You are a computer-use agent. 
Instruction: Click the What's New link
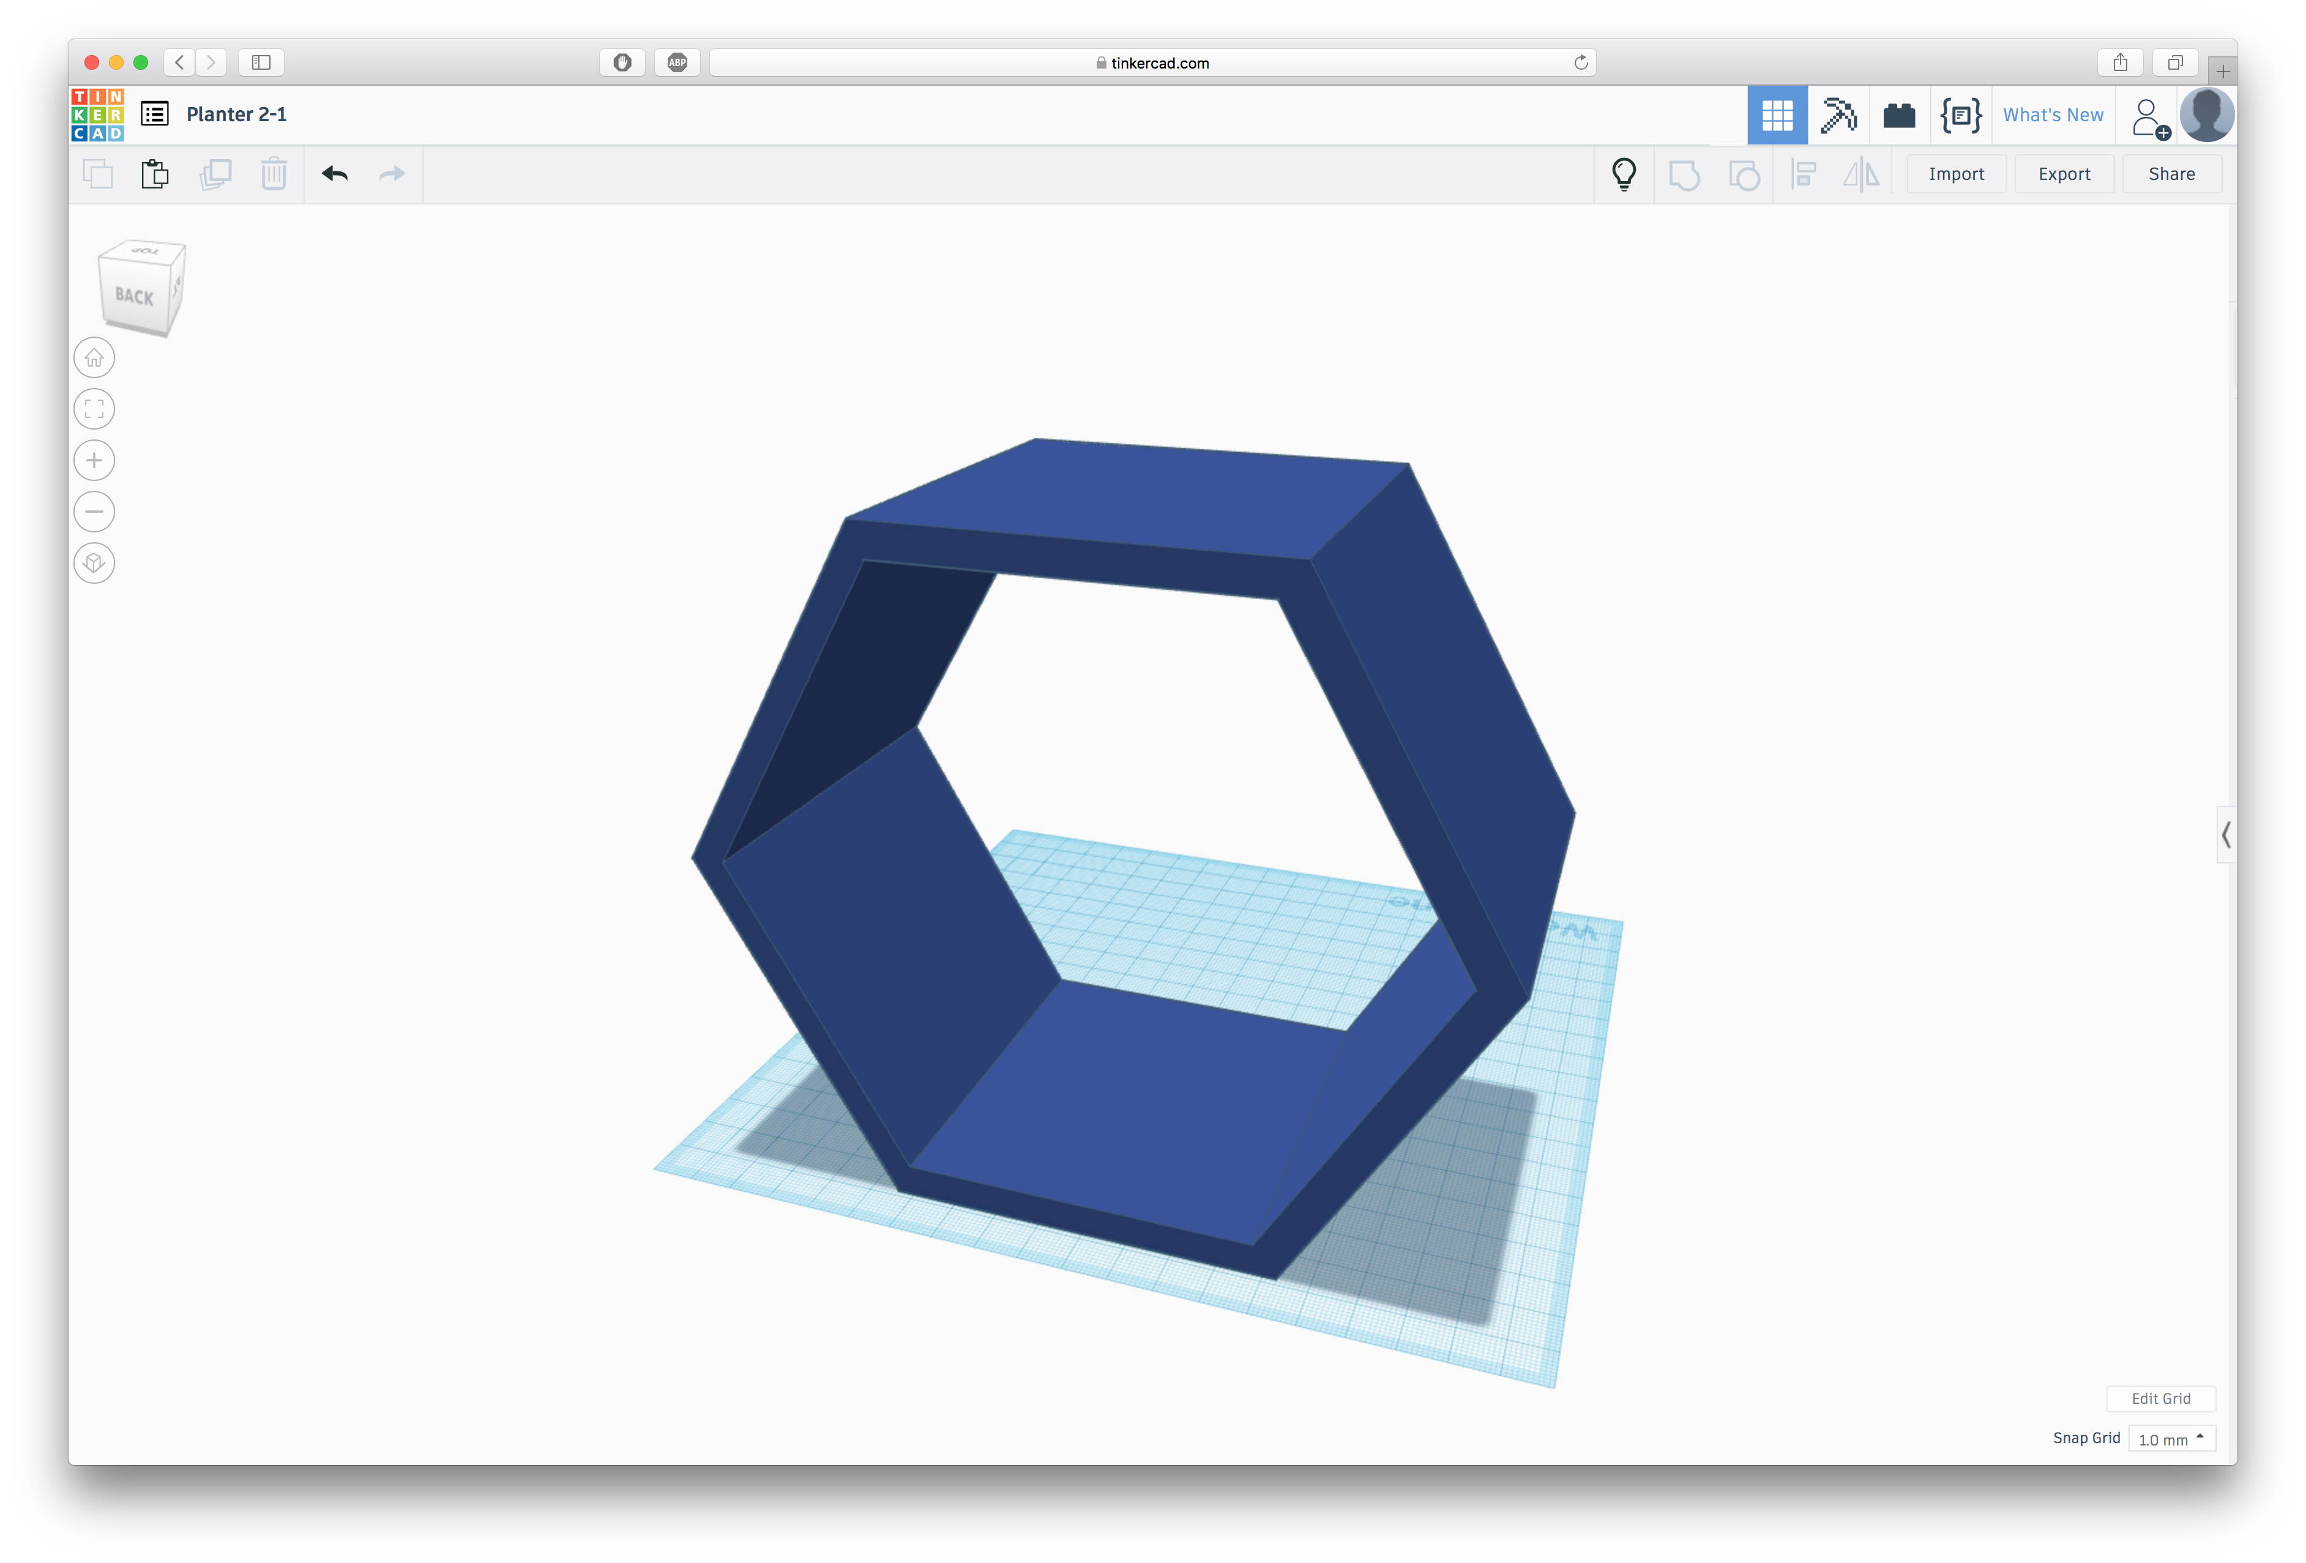click(x=2052, y=115)
